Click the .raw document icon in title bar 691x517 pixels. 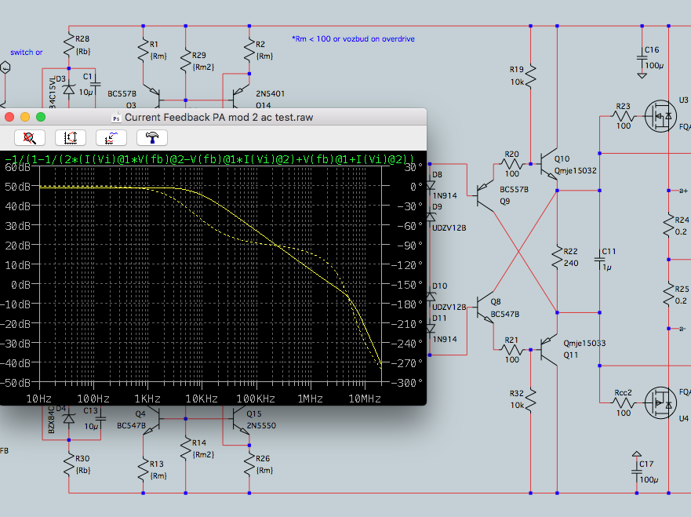(116, 118)
